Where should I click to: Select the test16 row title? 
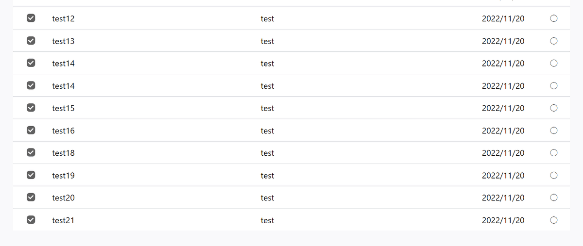click(x=63, y=131)
